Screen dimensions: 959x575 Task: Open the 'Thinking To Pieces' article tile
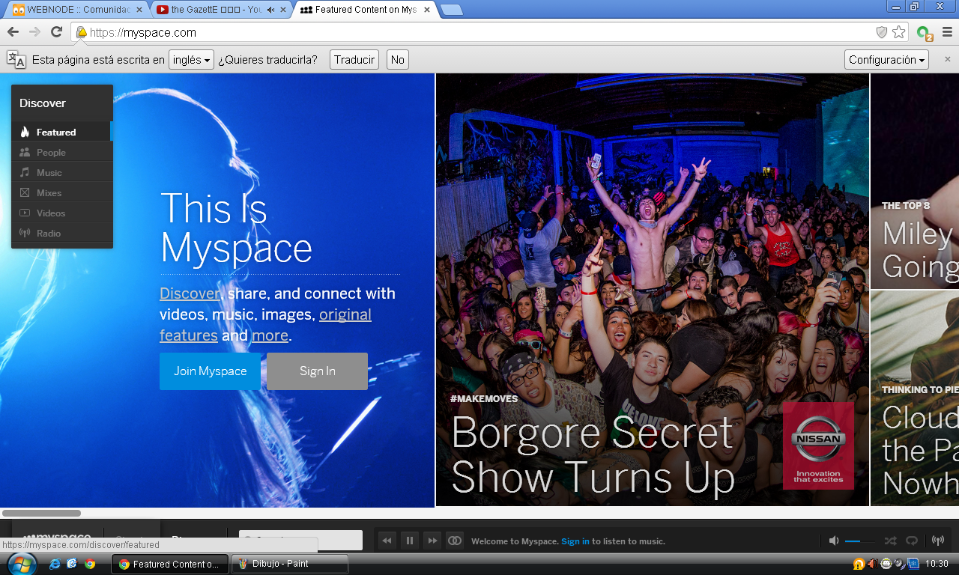tap(915, 398)
